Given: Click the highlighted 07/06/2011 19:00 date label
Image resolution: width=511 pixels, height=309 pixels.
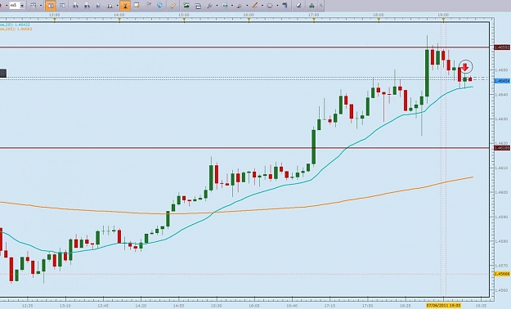Looking at the screenshot, I should (x=443, y=306).
